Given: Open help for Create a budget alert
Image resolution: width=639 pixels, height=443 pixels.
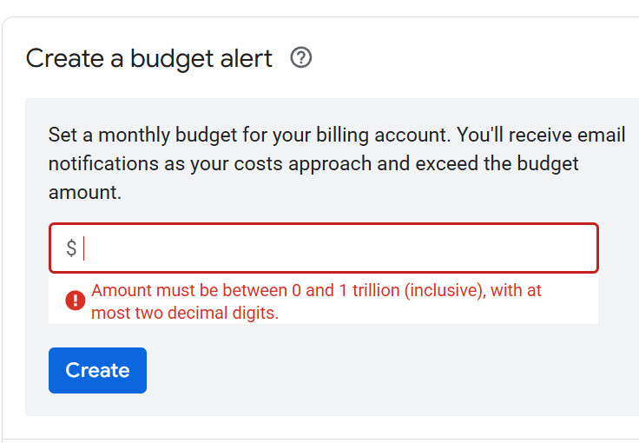Looking at the screenshot, I should pyautogui.click(x=300, y=57).
